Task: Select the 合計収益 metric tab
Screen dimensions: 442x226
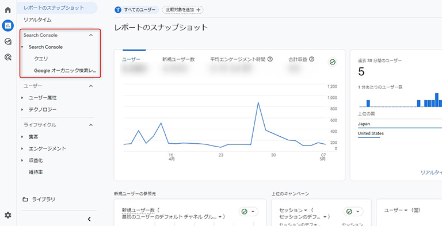Action: pos(298,59)
